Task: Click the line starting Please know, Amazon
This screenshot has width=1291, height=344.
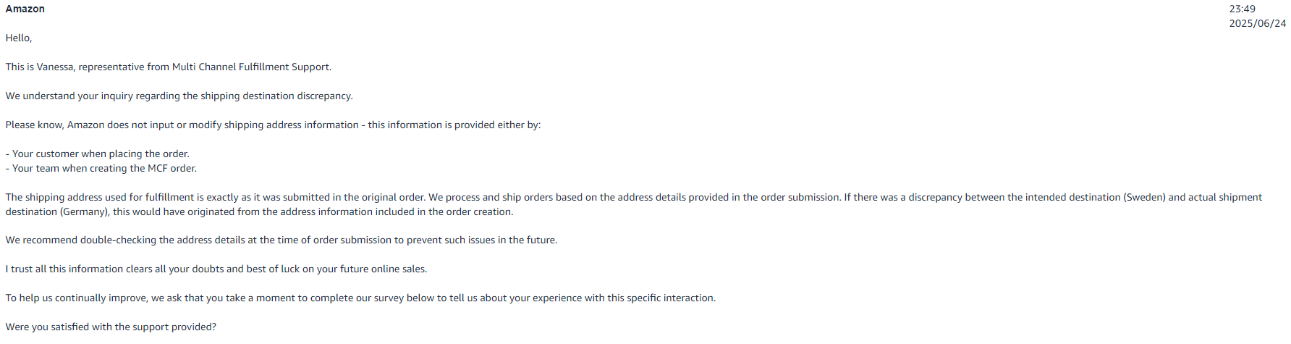Action: click(274, 125)
